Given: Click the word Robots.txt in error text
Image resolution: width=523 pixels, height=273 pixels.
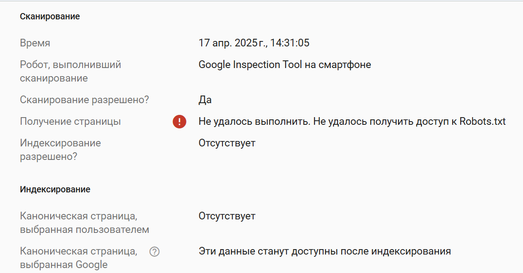Looking at the screenshot, I should (483, 122).
